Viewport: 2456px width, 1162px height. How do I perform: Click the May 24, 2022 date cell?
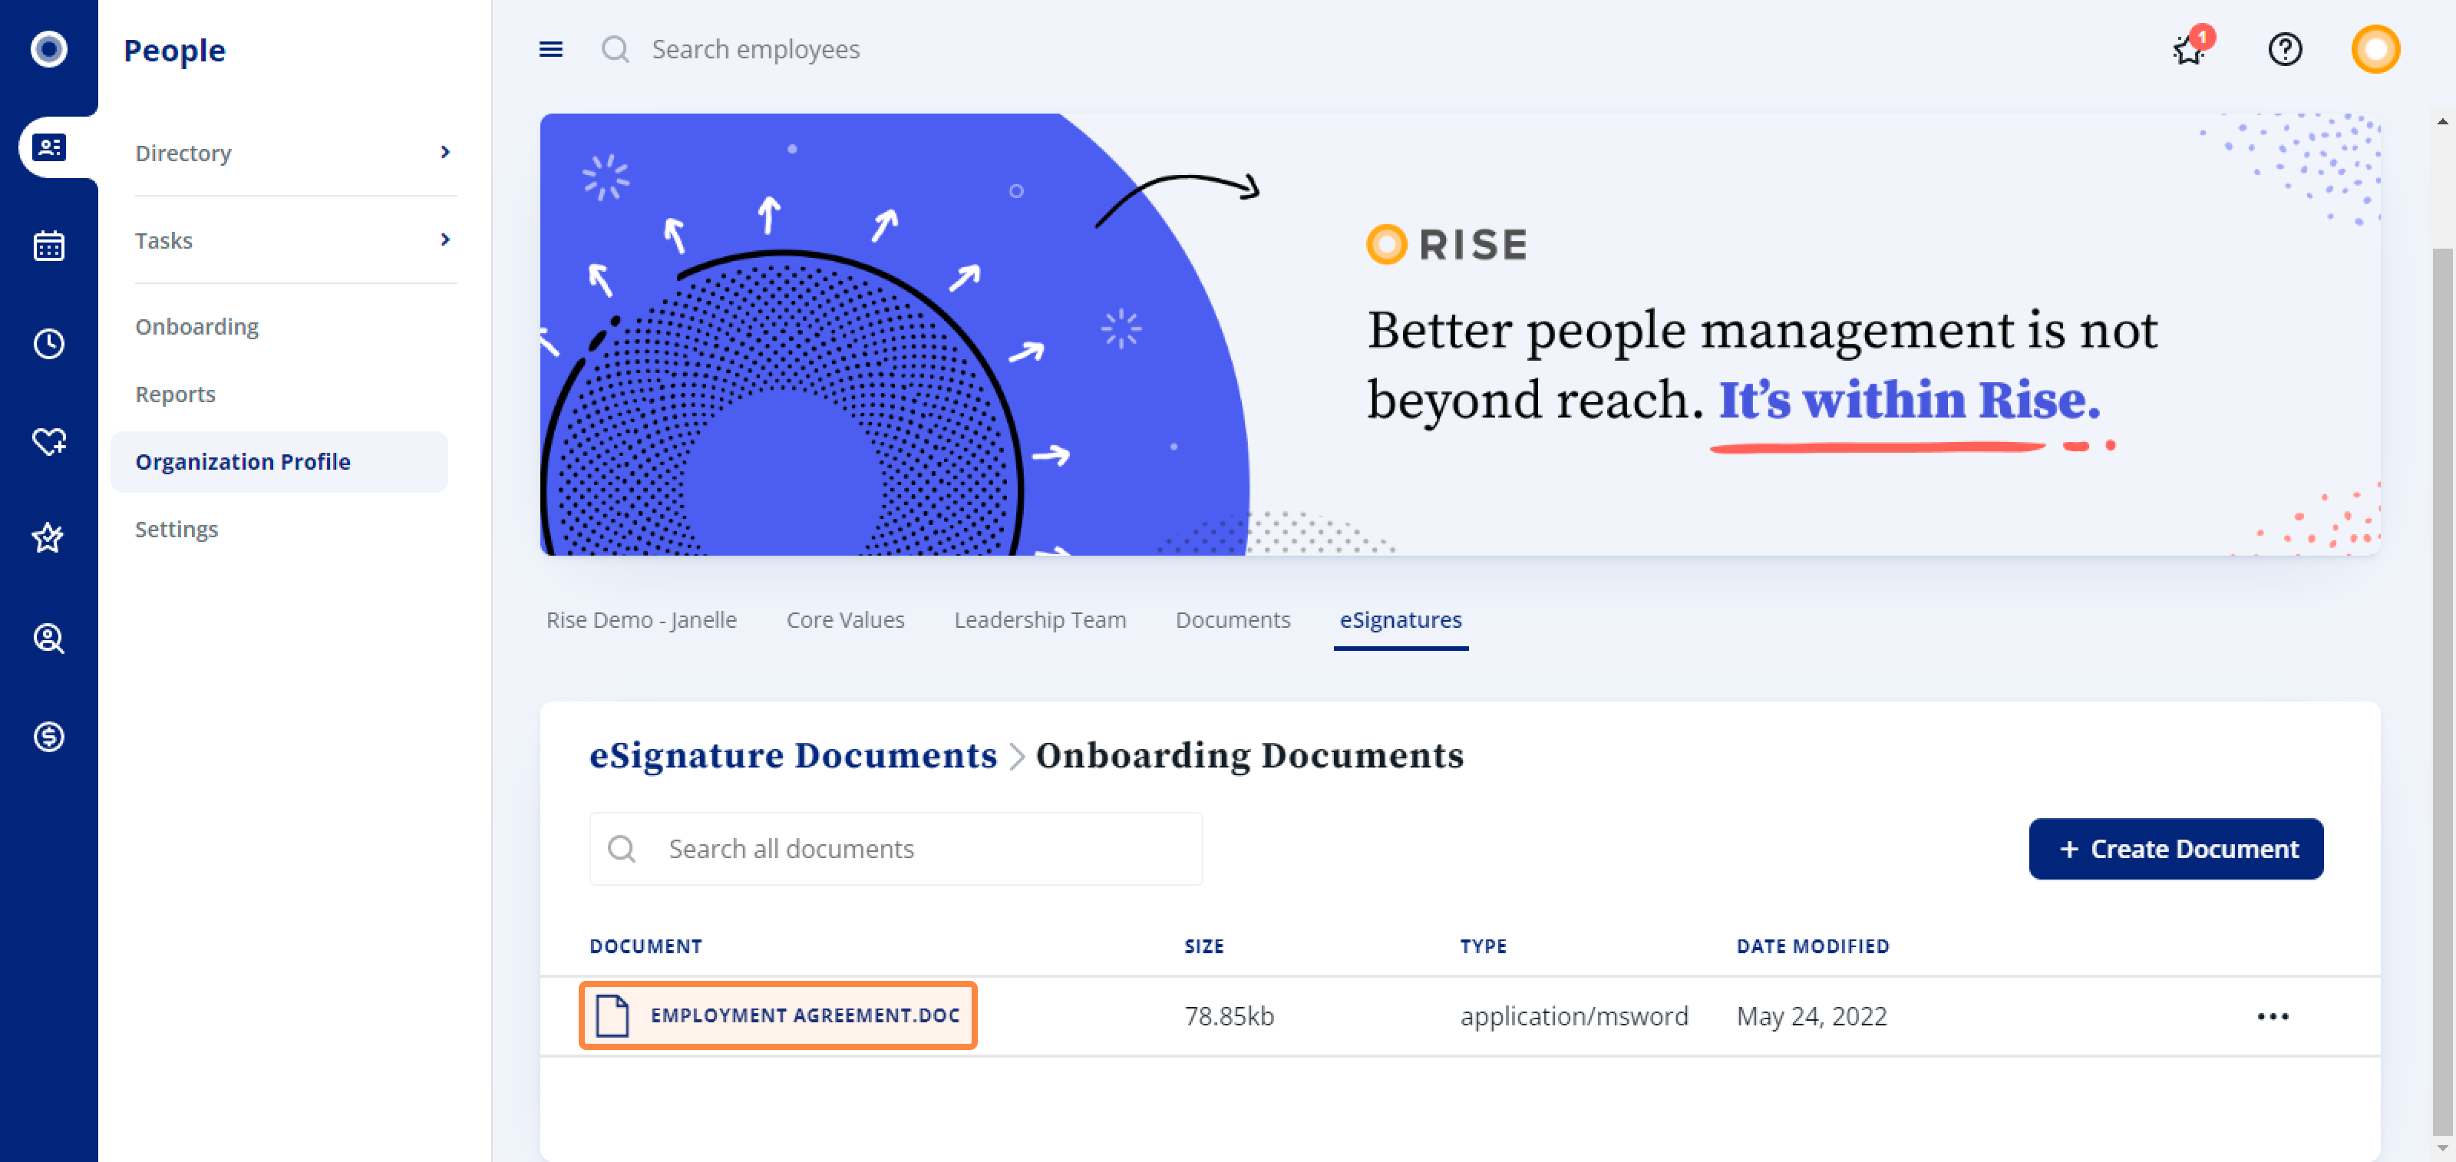coord(1811,1016)
